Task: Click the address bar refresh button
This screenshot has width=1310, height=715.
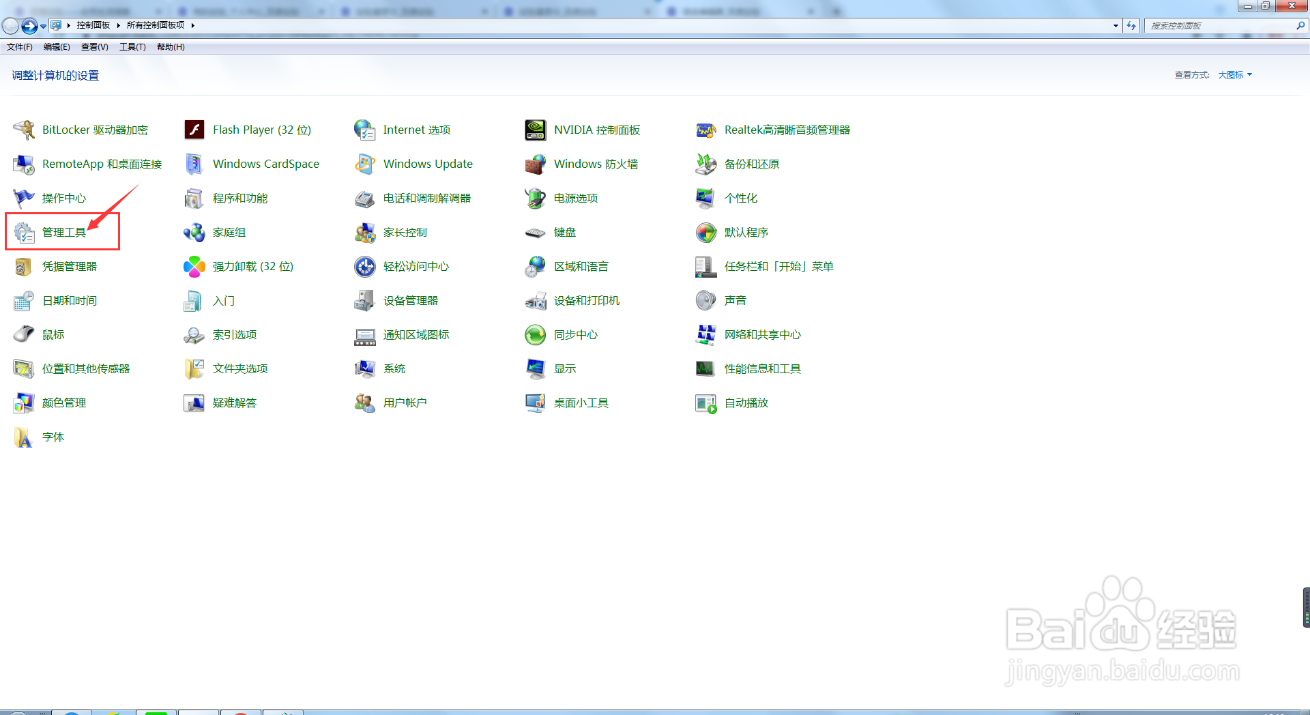Action: pos(1131,26)
